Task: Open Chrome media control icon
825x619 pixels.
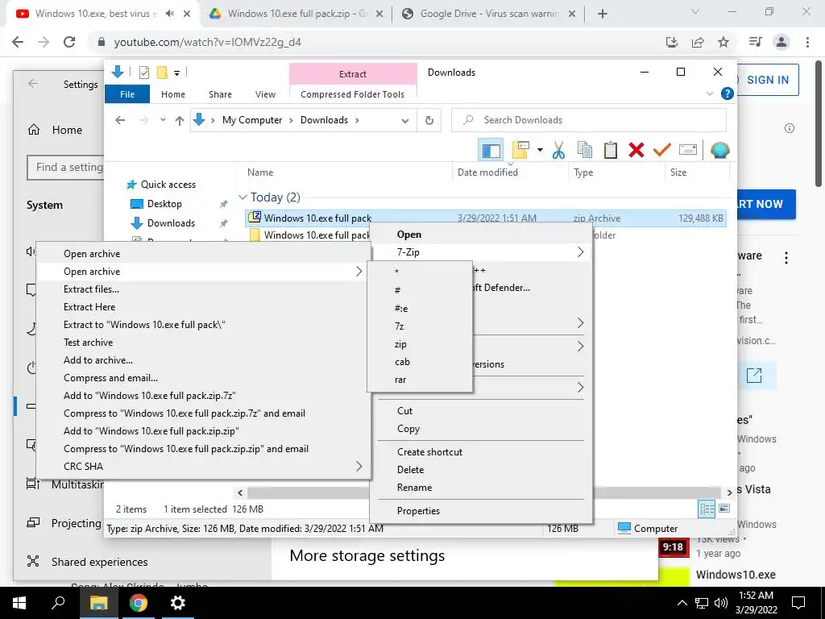Action: coord(755,42)
